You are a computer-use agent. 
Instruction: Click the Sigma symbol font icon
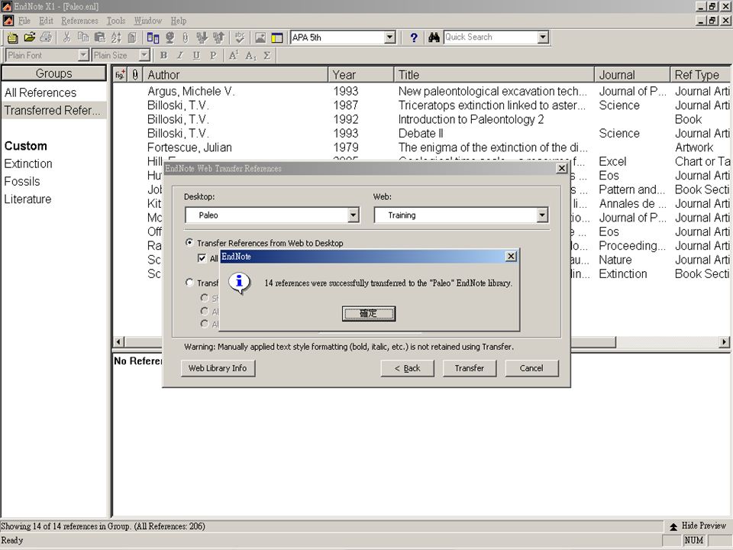coord(267,55)
